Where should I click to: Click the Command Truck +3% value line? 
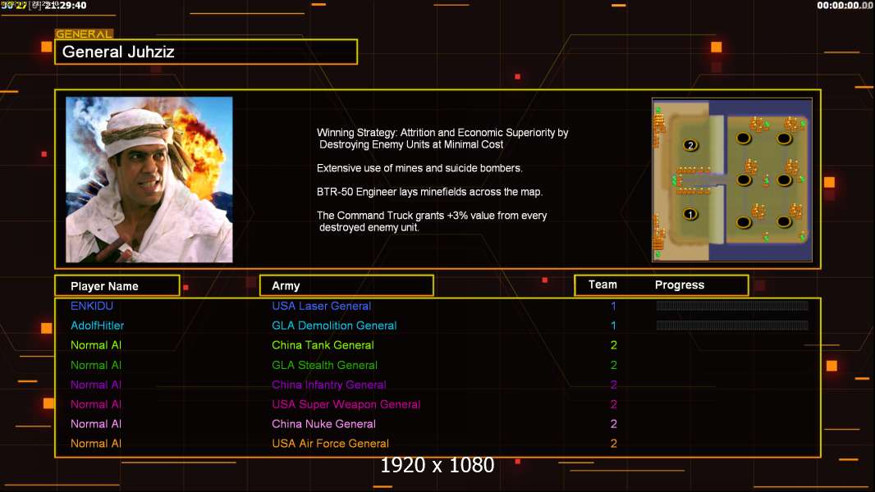click(x=432, y=221)
